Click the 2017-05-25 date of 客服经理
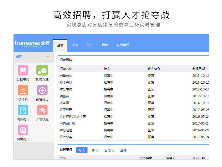This screenshot has height=167, width=222. click(x=201, y=110)
